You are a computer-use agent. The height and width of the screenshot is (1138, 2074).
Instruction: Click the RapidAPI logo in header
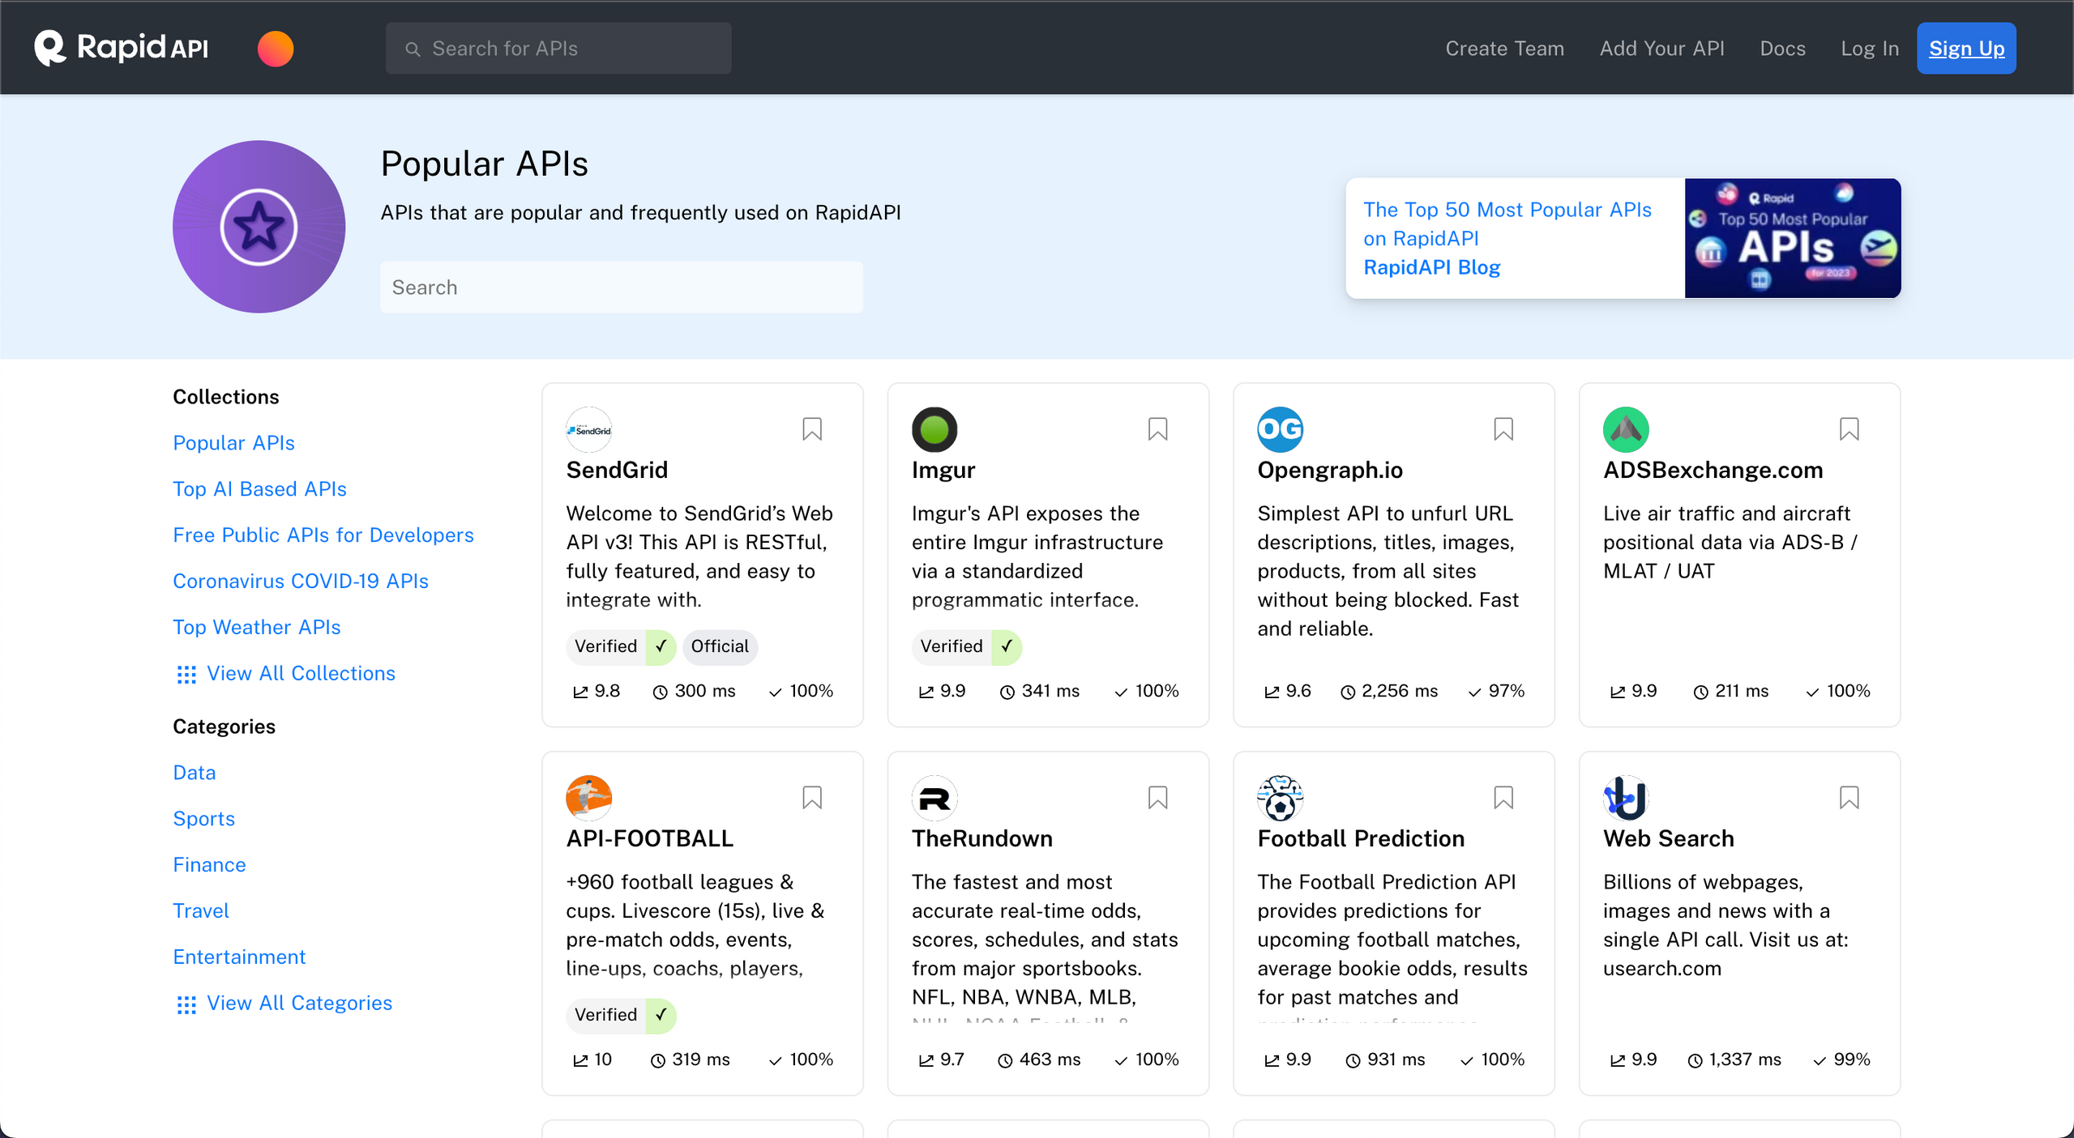[x=122, y=48]
